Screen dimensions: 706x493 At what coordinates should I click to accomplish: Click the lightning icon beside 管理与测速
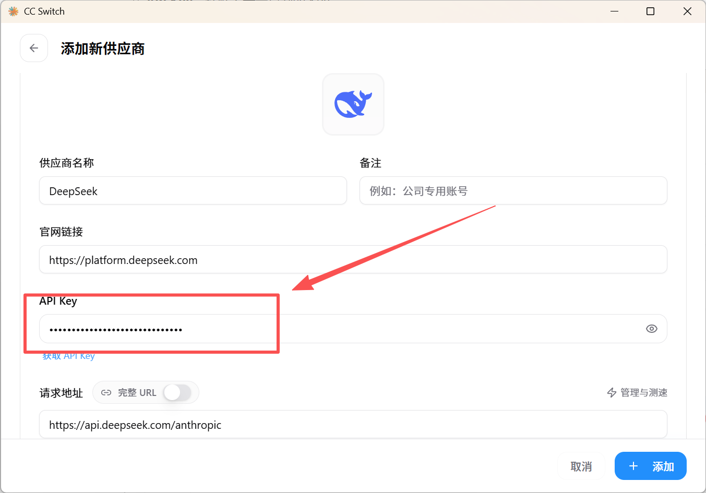[612, 392]
